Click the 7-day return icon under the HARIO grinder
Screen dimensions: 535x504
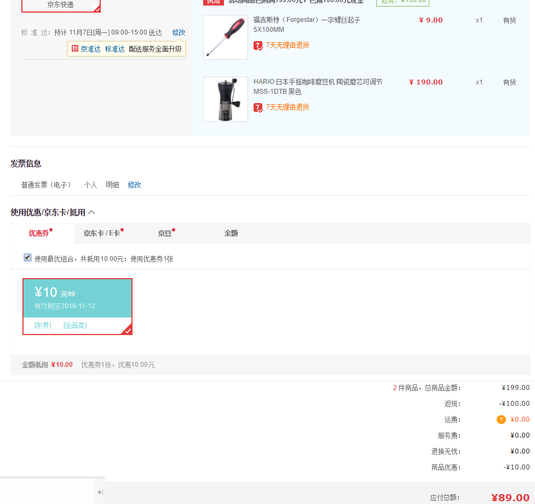pyautogui.click(x=258, y=107)
